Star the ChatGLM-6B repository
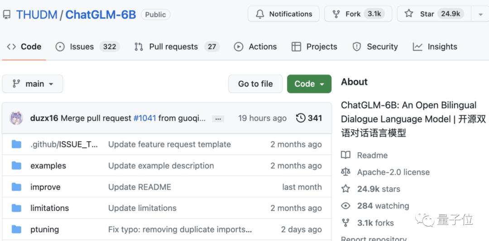 (433, 14)
